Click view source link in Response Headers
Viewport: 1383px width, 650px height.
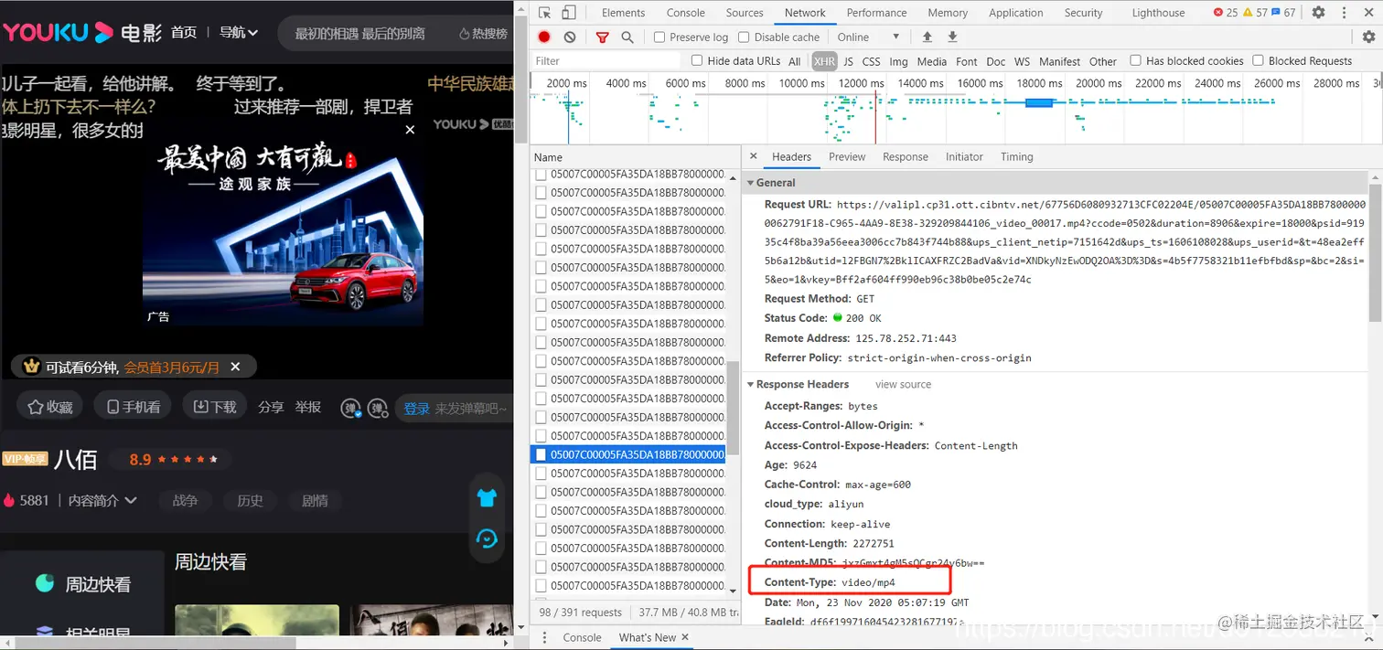click(x=903, y=384)
